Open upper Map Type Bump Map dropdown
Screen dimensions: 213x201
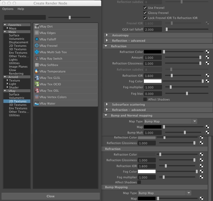click(171, 121)
